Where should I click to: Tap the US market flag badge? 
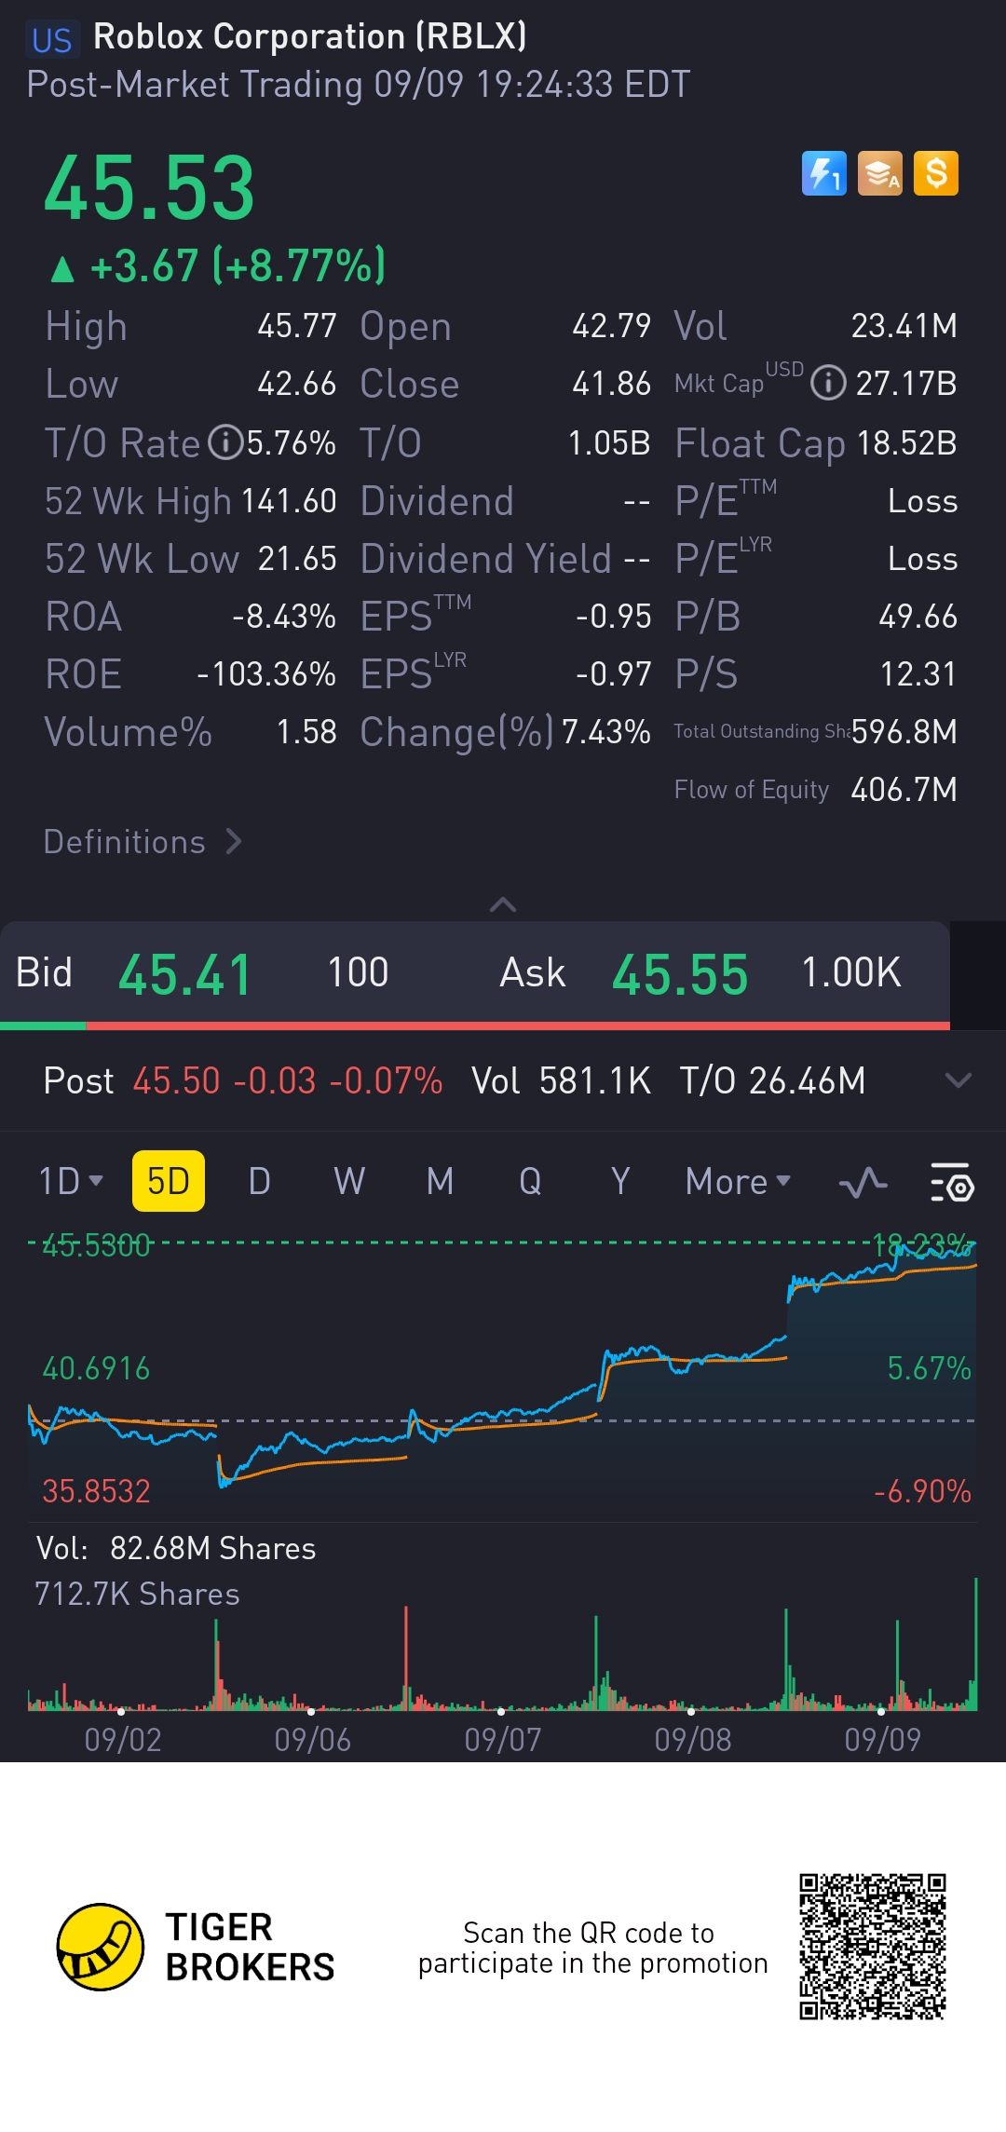51,40
